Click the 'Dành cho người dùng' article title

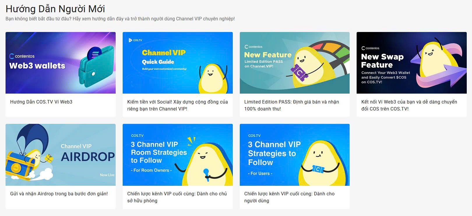289,197
